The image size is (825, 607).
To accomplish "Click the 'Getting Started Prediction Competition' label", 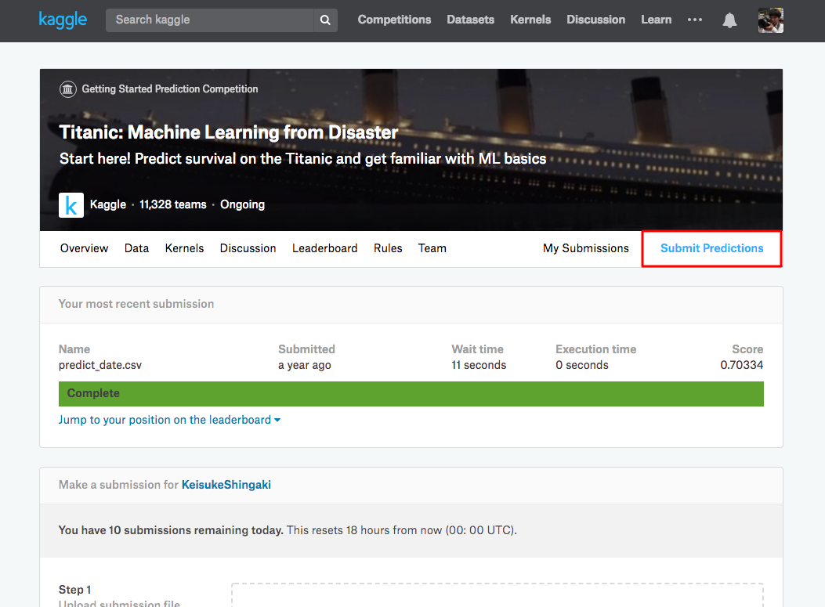I will [x=170, y=89].
